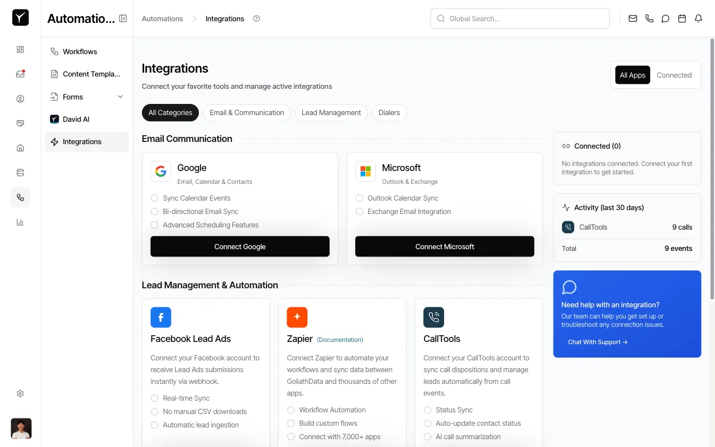Click the handshake deals icon in sidebar

tap(20, 122)
